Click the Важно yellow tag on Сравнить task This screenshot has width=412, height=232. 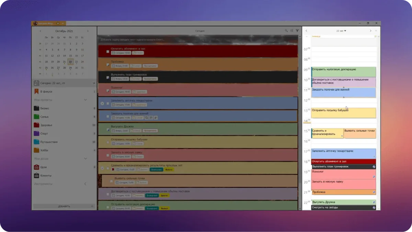click(x=169, y=169)
